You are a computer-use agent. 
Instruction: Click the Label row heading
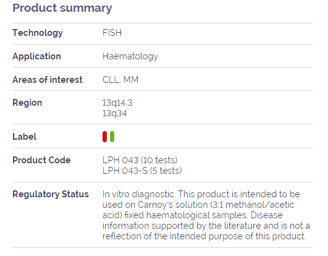[x=24, y=137]
